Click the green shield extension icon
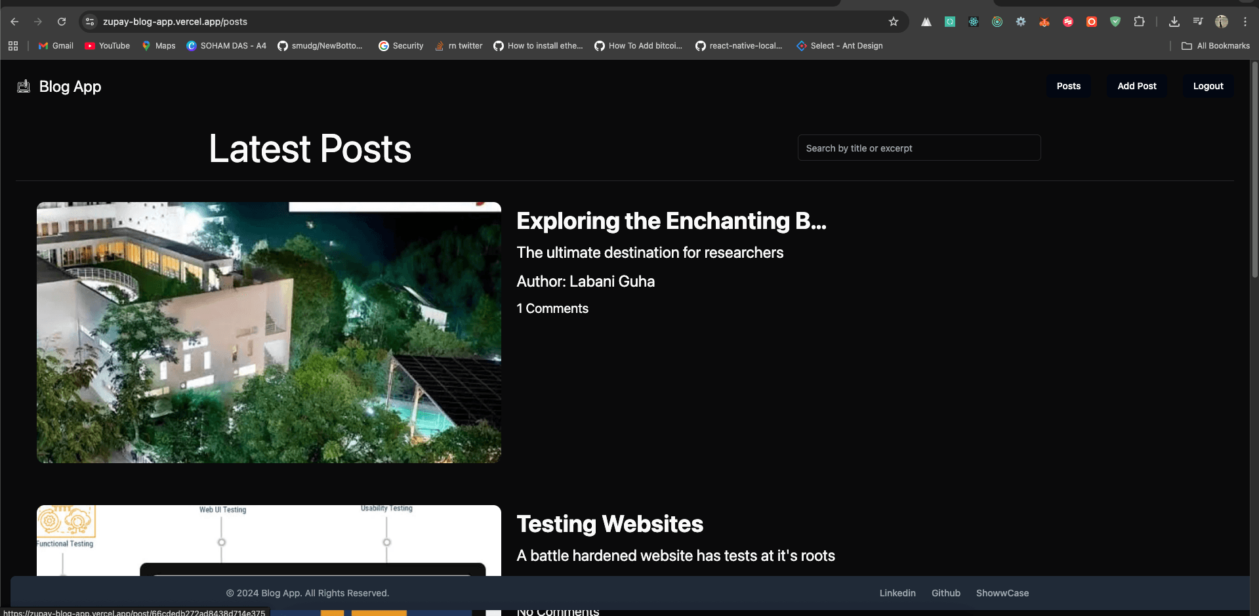Viewport: 1259px width, 616px height. coord(1115,22)
